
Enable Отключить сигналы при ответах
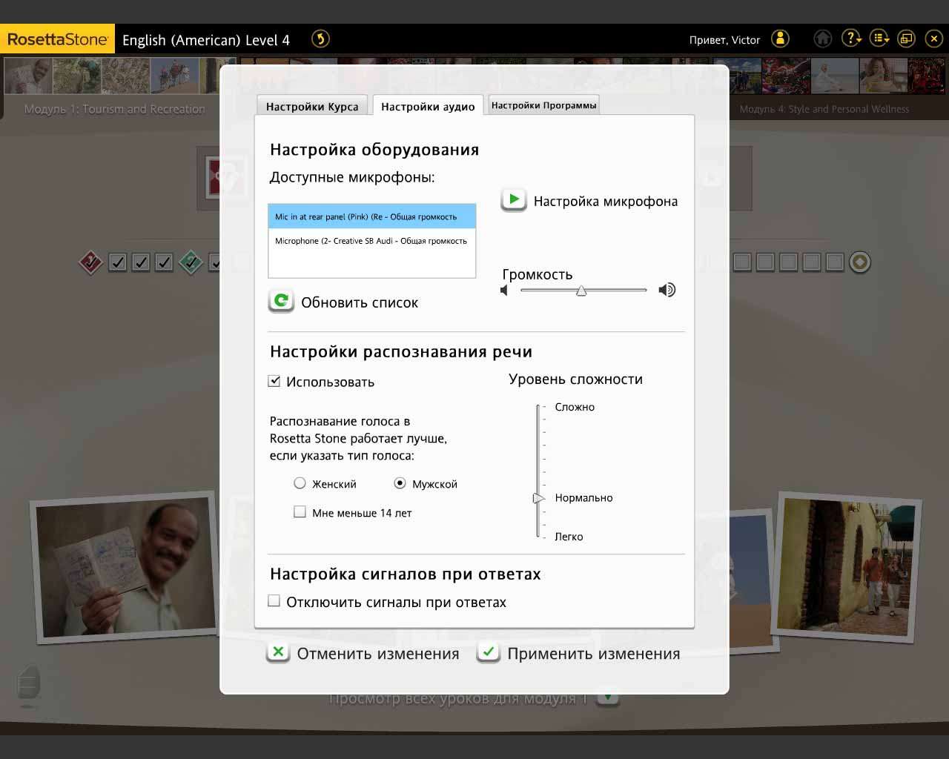274,601
